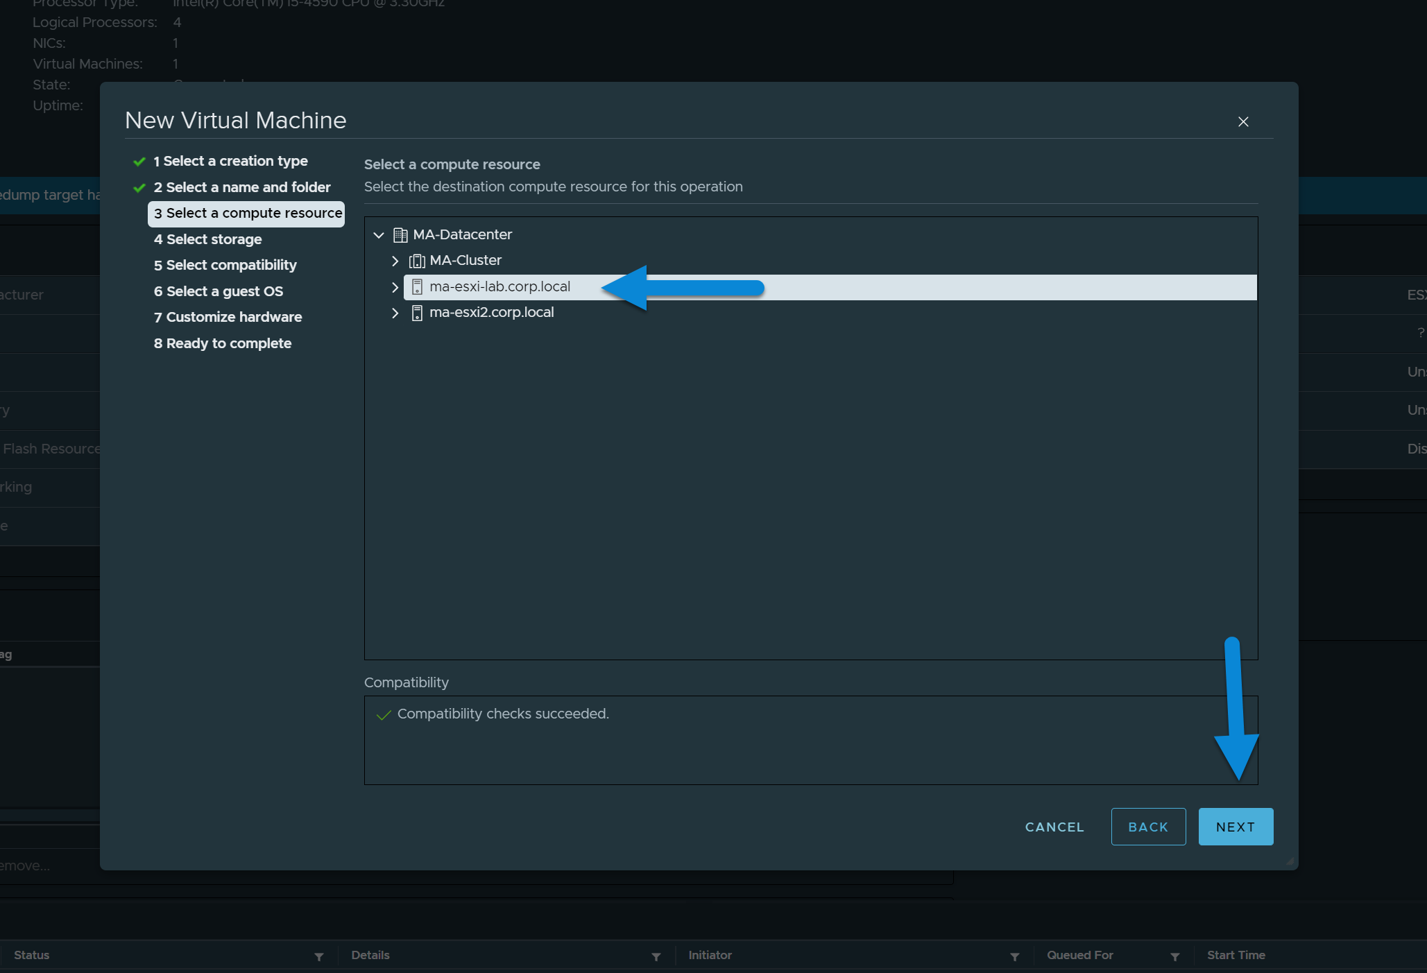Sort tasks by the Details column header

coord(370,955)
